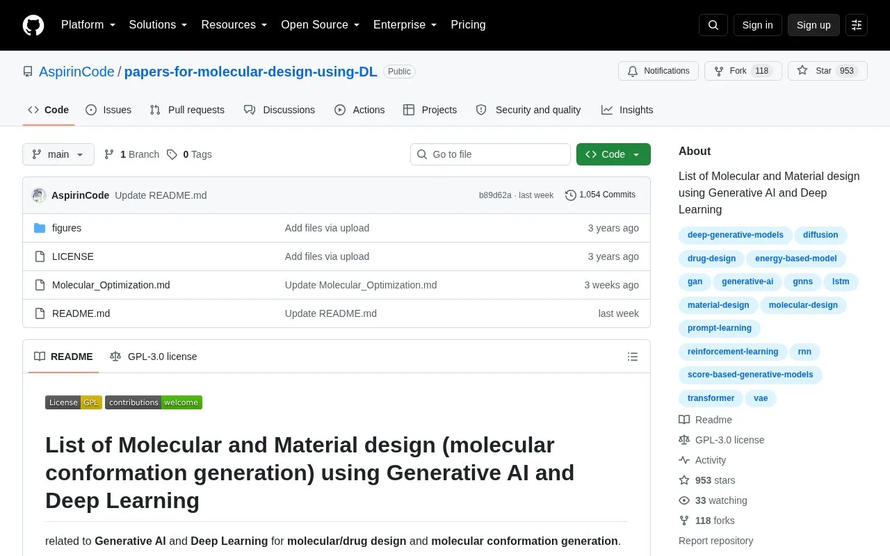Select the GPL-3.0 license tab

coord(154,357)
